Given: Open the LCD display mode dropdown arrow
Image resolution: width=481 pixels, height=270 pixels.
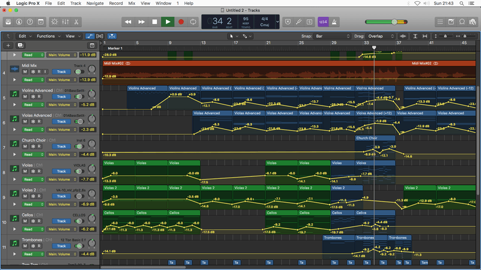Looking at the screenshot, I should (x=277, y=22).
